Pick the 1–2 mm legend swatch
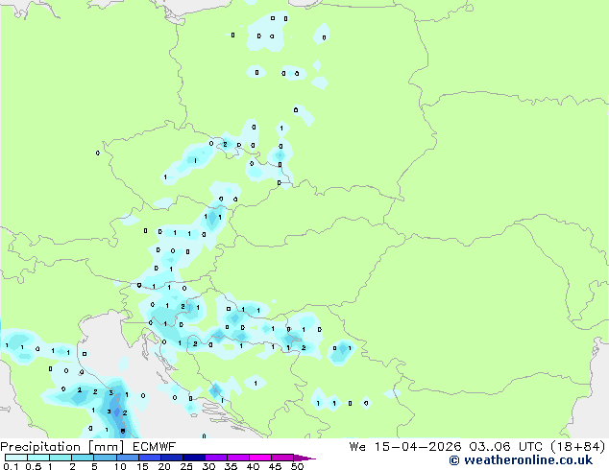The width and height of the screenshot is (609, 470). click(61, 458)
